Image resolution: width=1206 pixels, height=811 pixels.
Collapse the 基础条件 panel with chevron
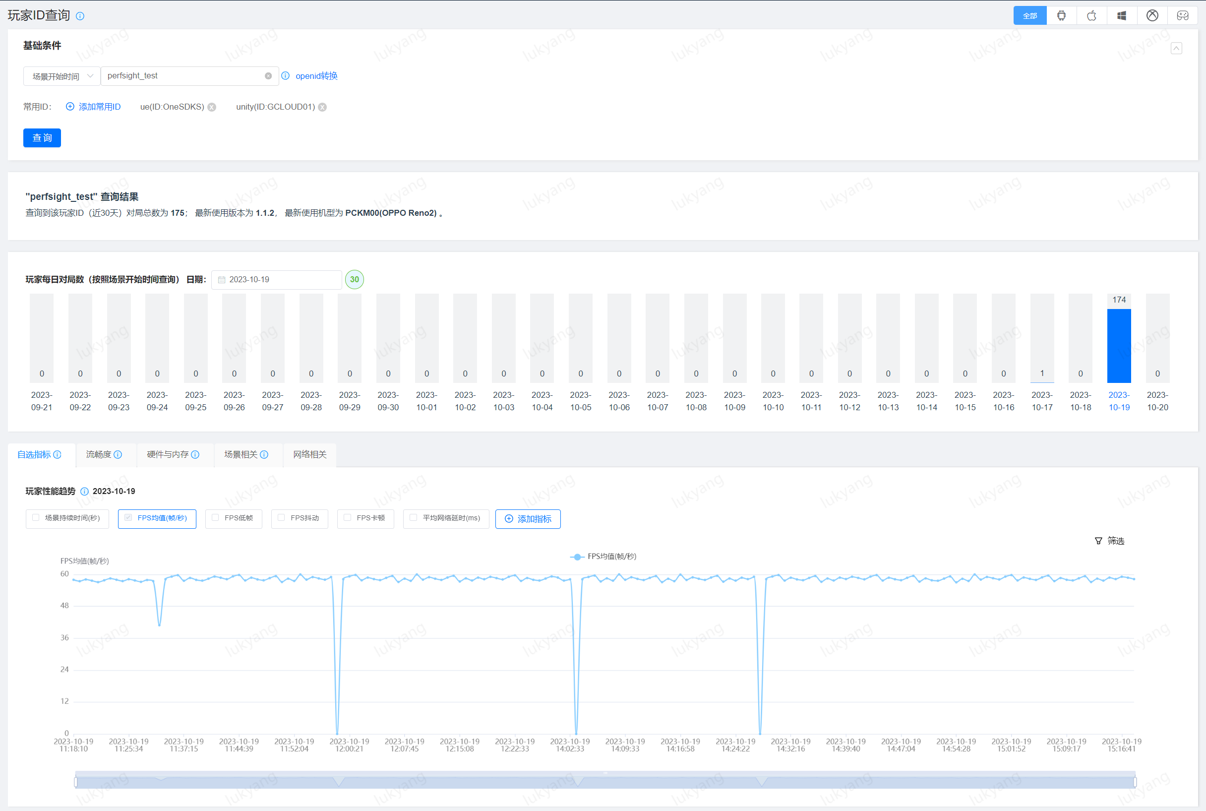pos(1176,49)
